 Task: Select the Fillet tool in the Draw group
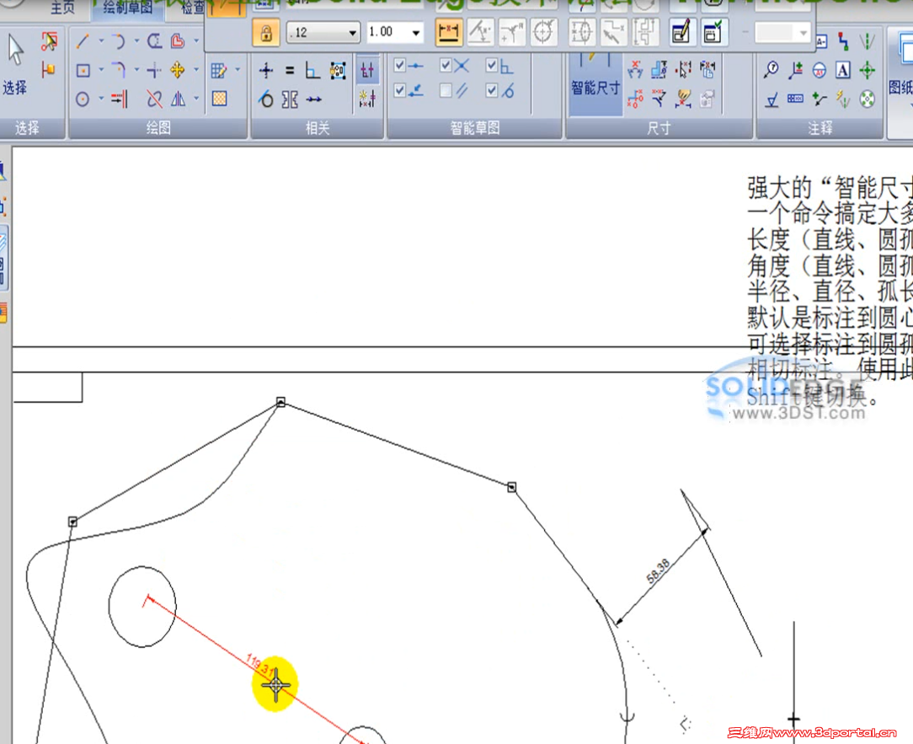pyautogui.click(x=118, y=71)
